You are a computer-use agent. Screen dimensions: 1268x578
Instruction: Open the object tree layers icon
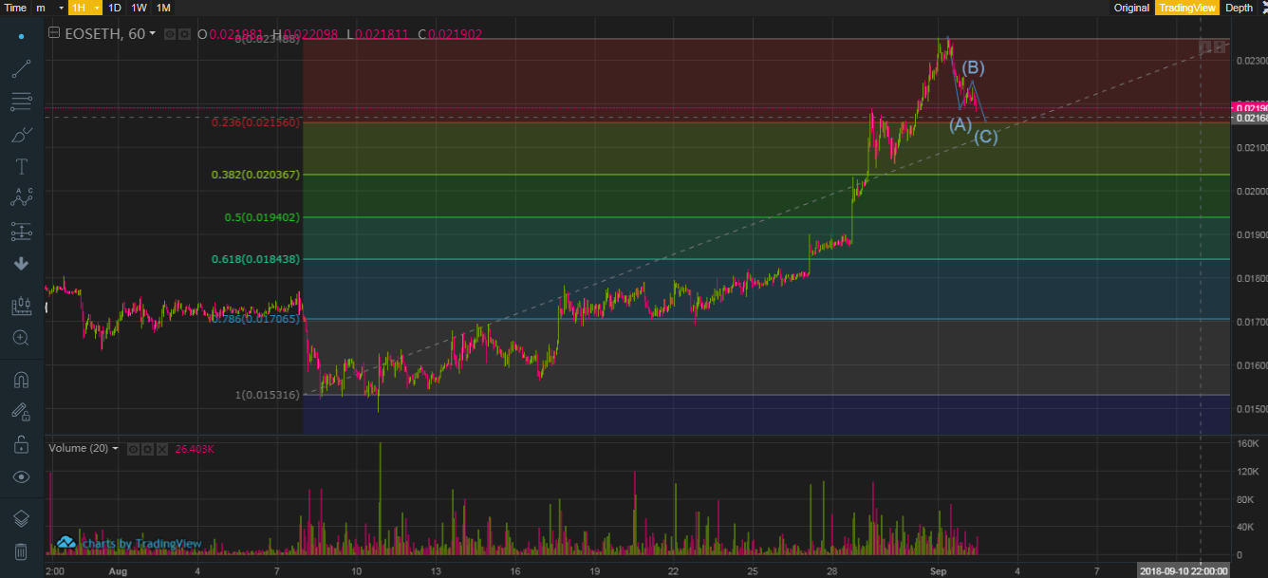pos(21,518)
